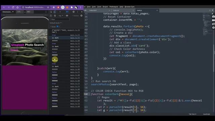Click the round white-circled extension icon

63,7
